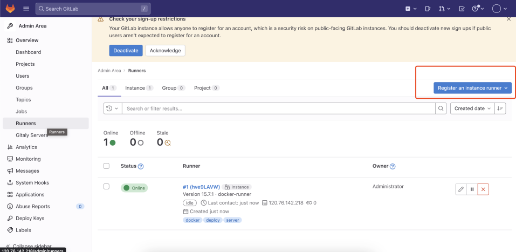Viewport: 516px width, 252px height.
Task: Click the GitLab fox logo
Action: coord(10,9)
